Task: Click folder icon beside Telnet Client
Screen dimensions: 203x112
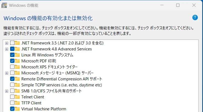Action: click(x=17, y=97)
